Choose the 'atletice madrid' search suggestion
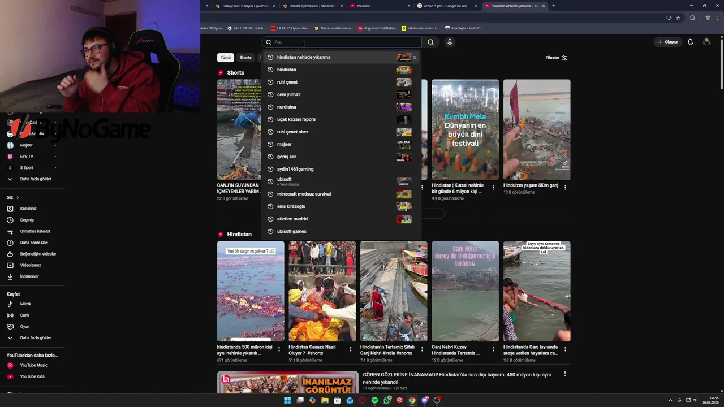Viewport: 724px width, 407px height. pos(342,219)
